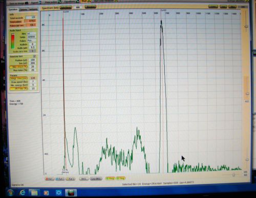
Task: Switch to the Operation tab
Action: pos(13,10)
